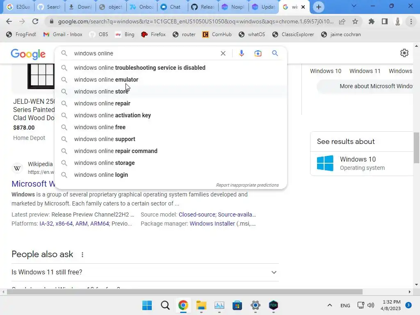Open People also ask three-dot options
The image size is (420, 315).
point(82,255)
